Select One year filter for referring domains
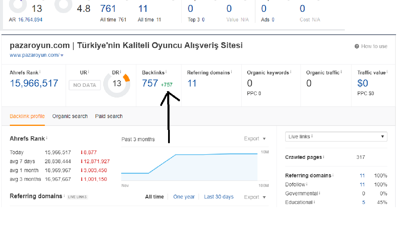 point(184,197)
